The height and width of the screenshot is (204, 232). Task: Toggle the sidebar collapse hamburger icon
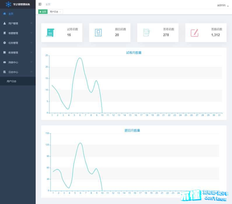pos(40,4)
